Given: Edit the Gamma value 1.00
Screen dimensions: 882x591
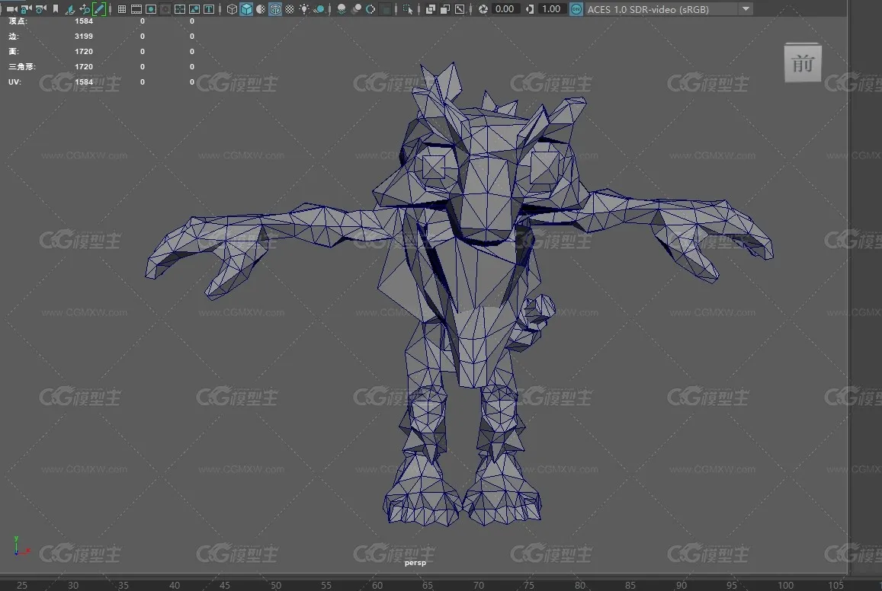Looking at the screenshot, I should (551, 9).
